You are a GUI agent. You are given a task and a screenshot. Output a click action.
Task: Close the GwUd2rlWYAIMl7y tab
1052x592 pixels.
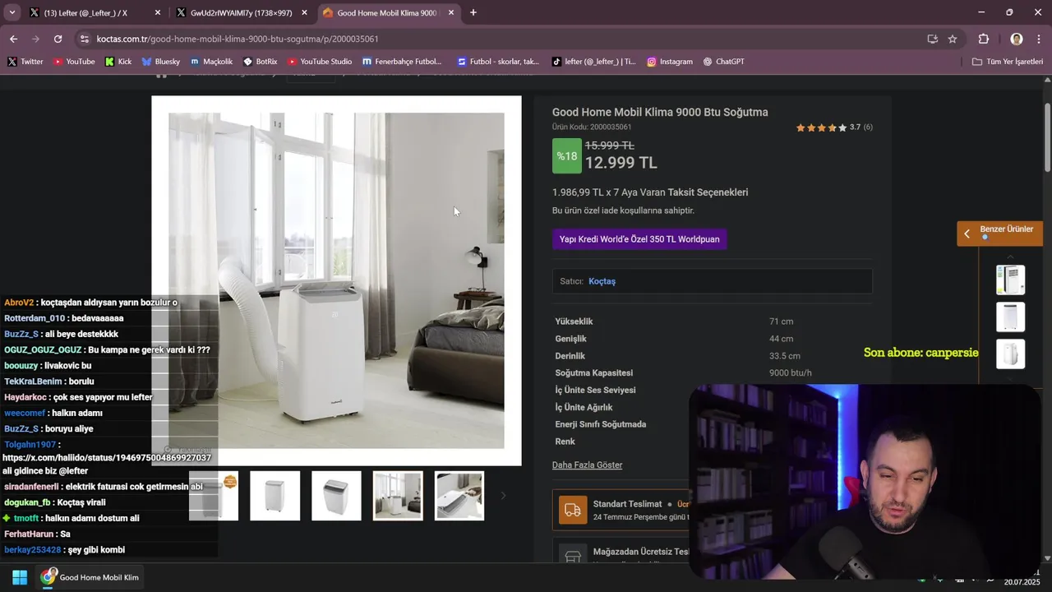point(304,13)
